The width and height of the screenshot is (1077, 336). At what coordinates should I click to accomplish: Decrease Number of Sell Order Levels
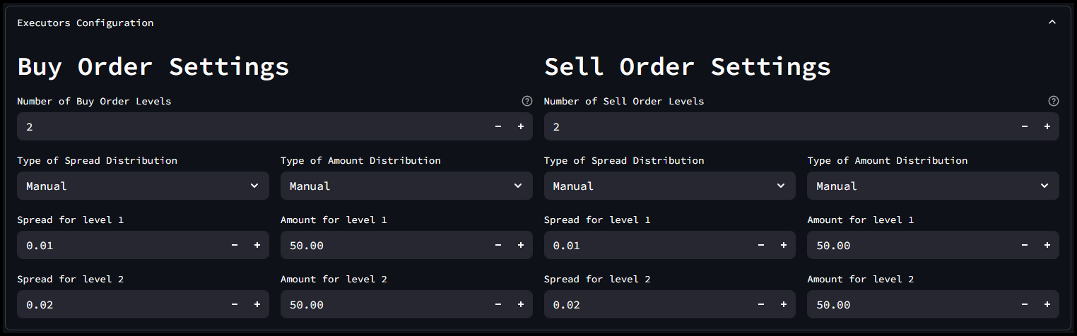[1025, 127]
